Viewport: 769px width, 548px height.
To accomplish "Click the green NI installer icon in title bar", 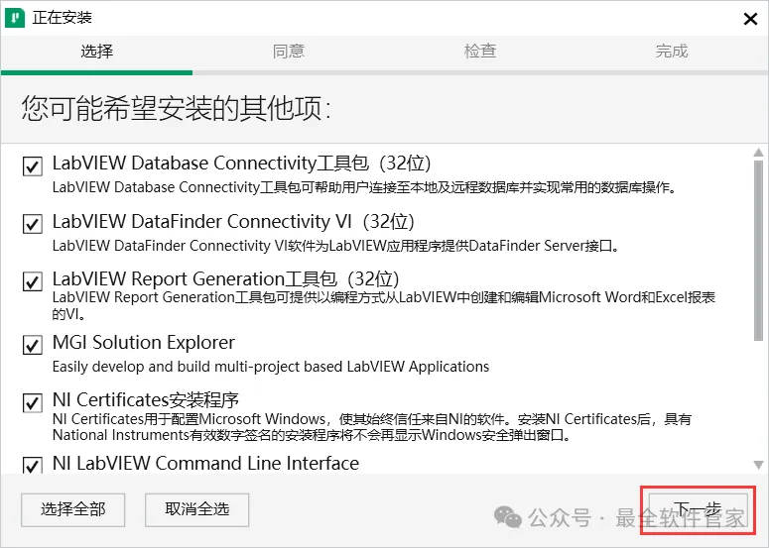I will [x=15, y=18].
